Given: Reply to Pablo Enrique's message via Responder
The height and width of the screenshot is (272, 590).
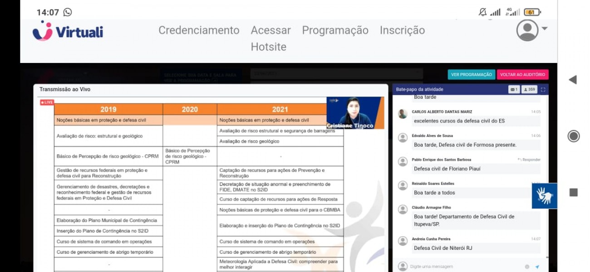Looking at the screenshot, I should 529,160.
